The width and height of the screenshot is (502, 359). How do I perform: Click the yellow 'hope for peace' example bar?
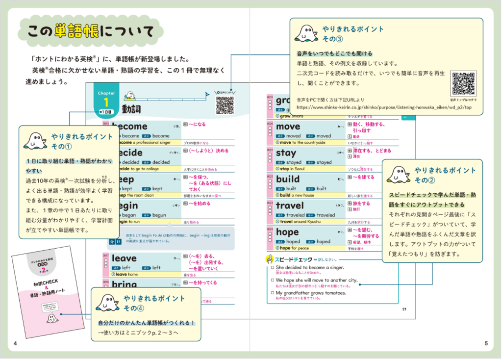click(305, 248)
